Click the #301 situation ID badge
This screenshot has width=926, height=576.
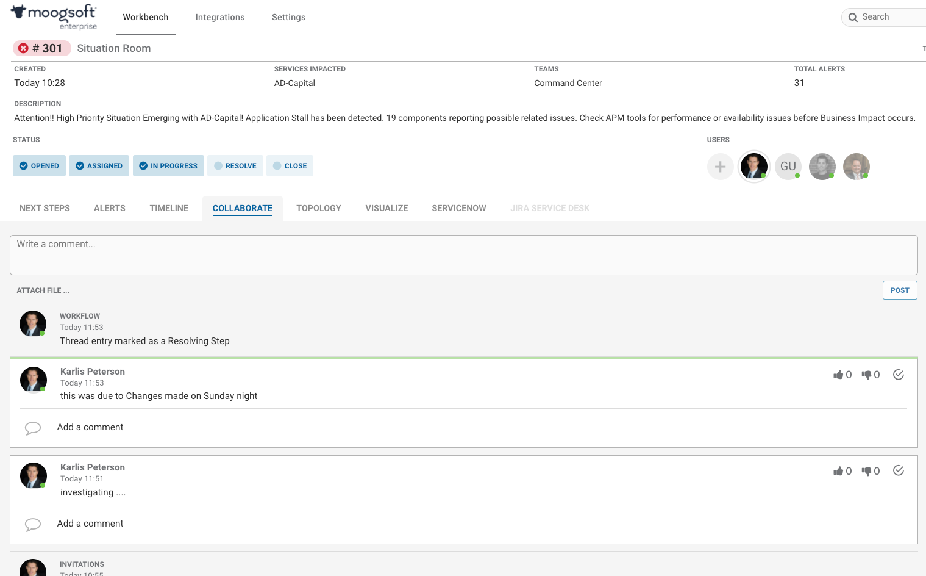[42, 48]
